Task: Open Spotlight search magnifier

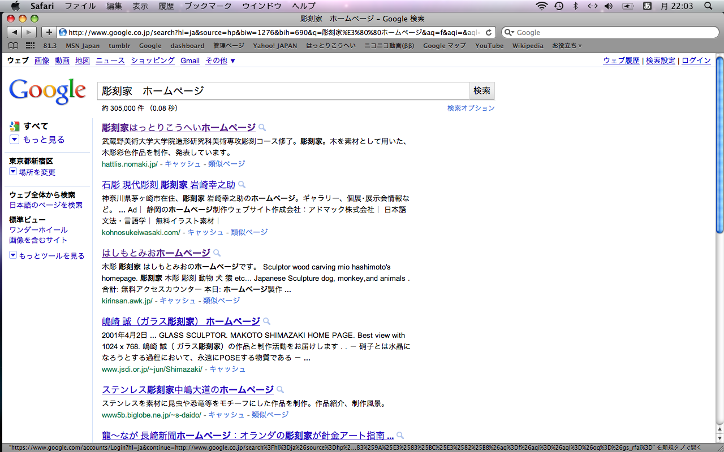Action: (708, 6)
